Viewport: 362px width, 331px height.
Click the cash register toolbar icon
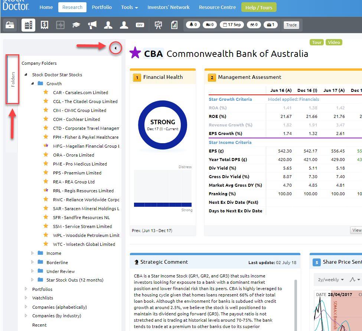(10, 25)
